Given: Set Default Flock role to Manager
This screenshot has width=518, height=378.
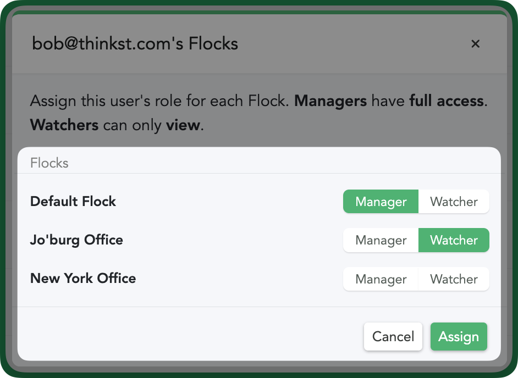Looking at the screenshot, I should pyautogui.click(x=381, y=202).
